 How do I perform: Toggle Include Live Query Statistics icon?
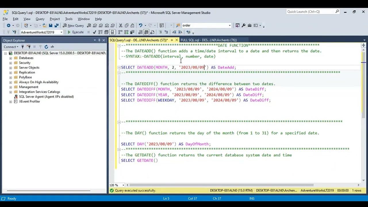[126, 32]
